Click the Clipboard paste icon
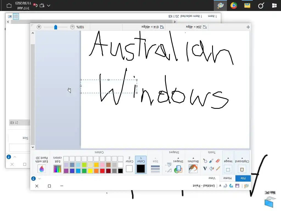The image size is (281, 211). coord(242,169)
